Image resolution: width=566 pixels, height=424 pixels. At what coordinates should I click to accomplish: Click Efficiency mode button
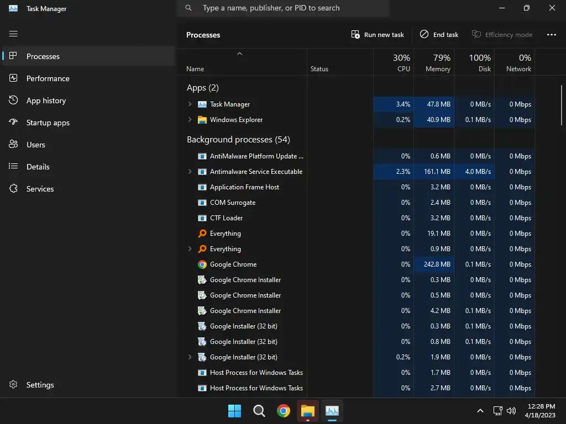point(502,35)
